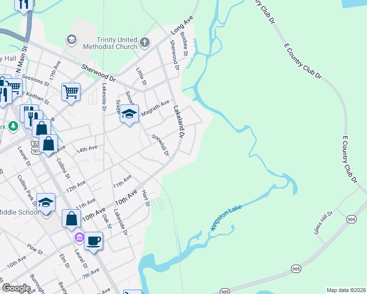Open the graduation cap marker by Magrath Ave
The image size is (367, 294).
pyautogui.click(x=129, y=115)
